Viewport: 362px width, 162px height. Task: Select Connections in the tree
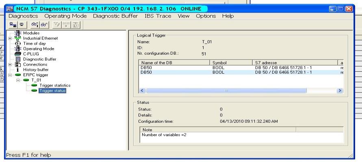point(35,64)
